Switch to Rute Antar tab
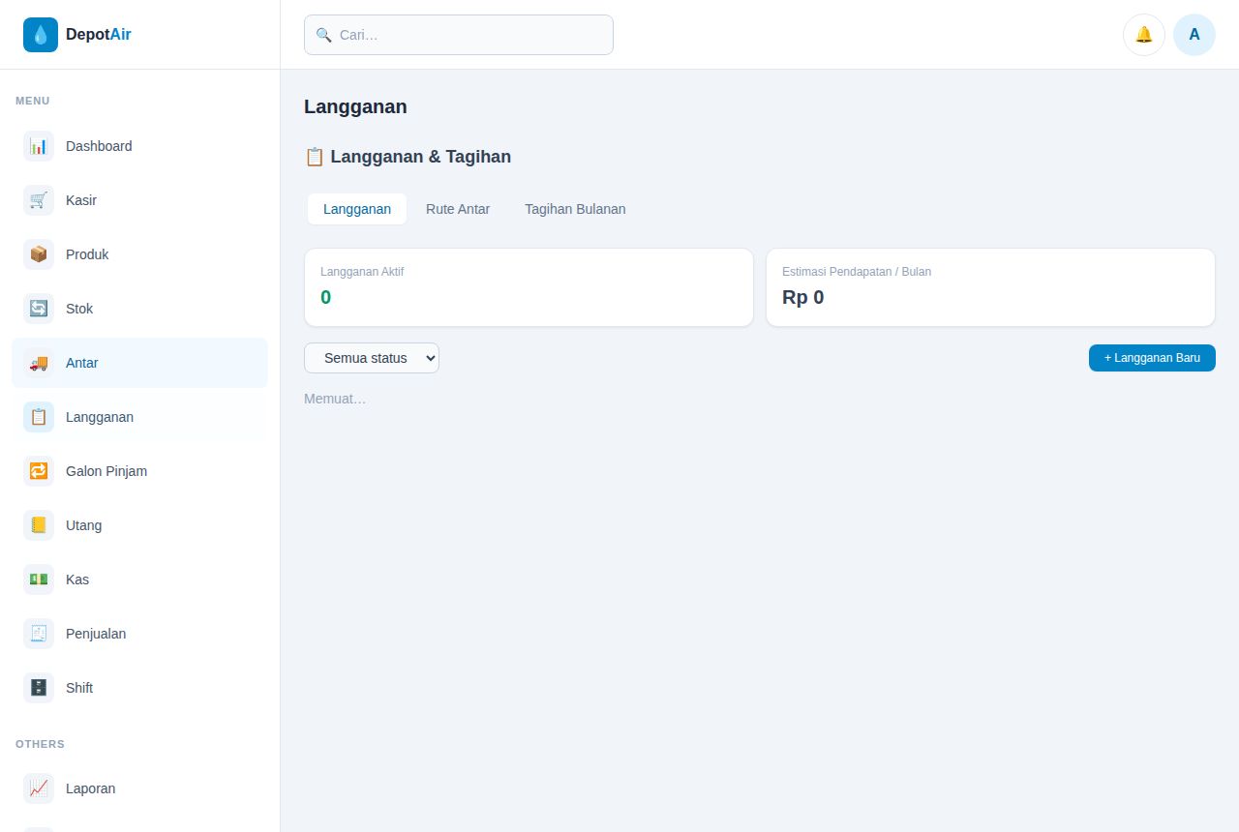 coord(458,209)
